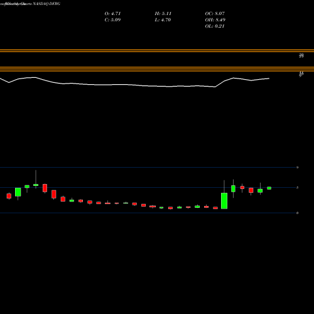
Task: Select the tallest green candlestick body
Action: (224, 201)
